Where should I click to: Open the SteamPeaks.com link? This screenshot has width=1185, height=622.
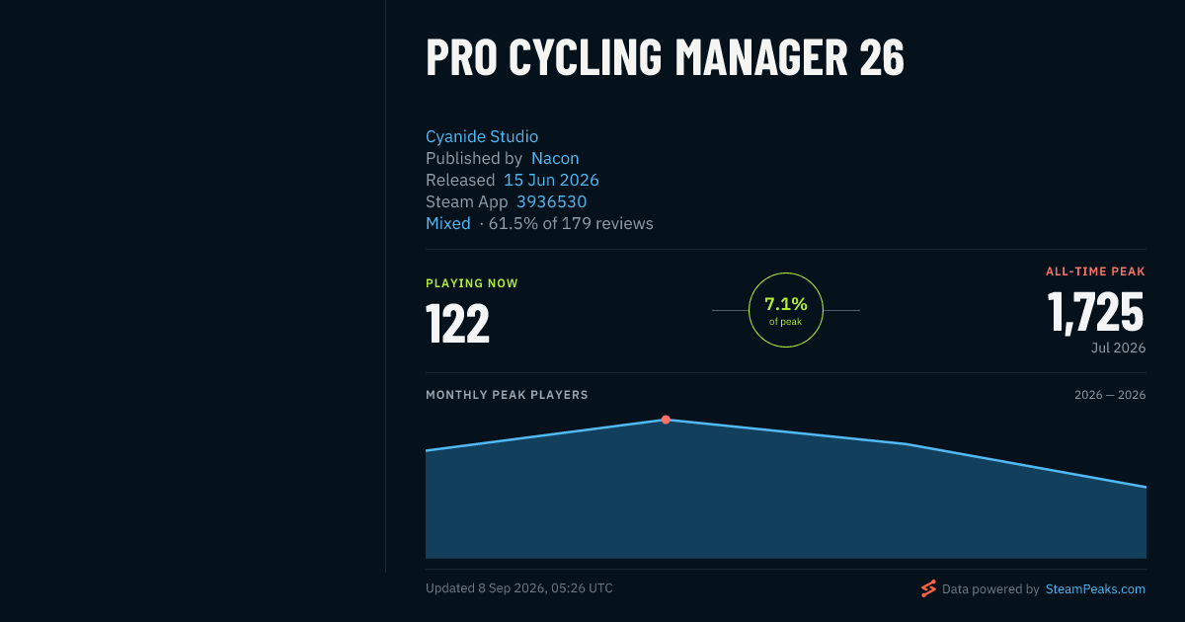(1095, 588)
